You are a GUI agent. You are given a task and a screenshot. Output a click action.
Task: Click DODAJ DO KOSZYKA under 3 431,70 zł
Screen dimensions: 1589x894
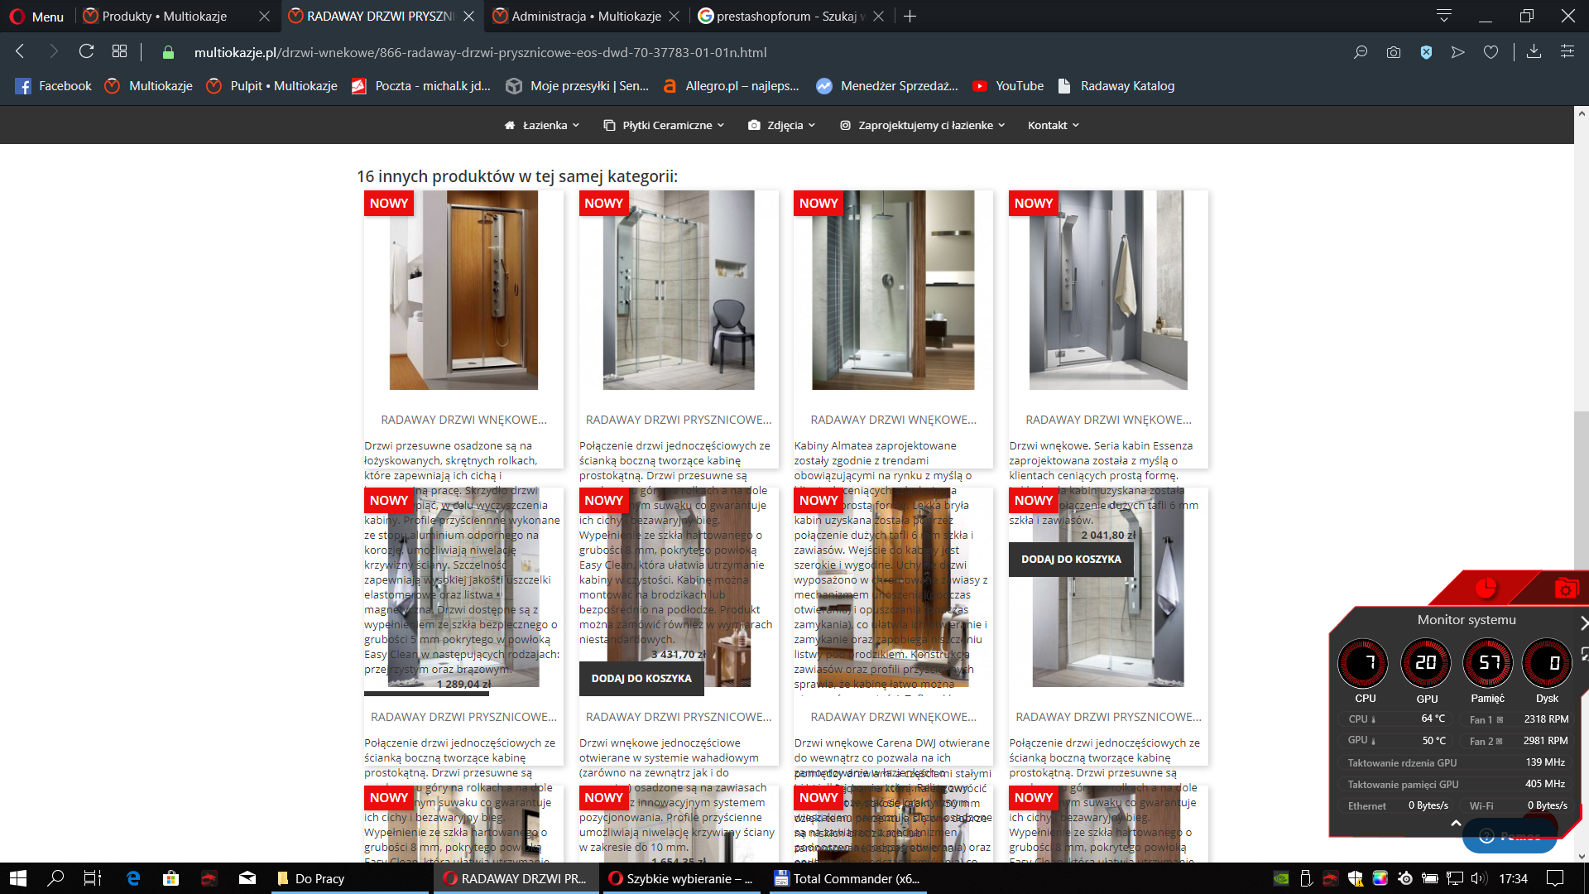[641, 678]
